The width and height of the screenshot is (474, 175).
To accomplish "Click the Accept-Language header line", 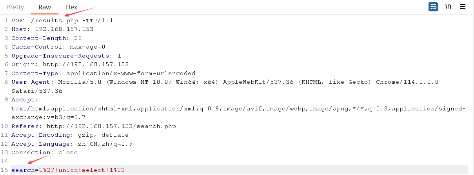I will point(72,144).
